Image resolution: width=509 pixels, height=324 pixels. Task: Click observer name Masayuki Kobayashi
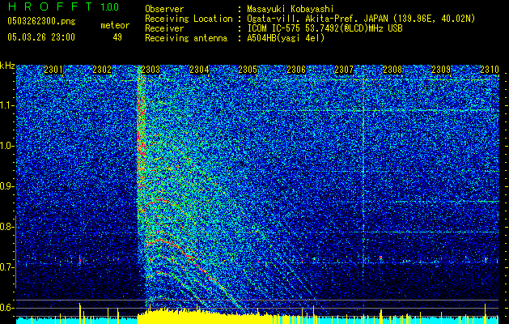click(290, 10)
